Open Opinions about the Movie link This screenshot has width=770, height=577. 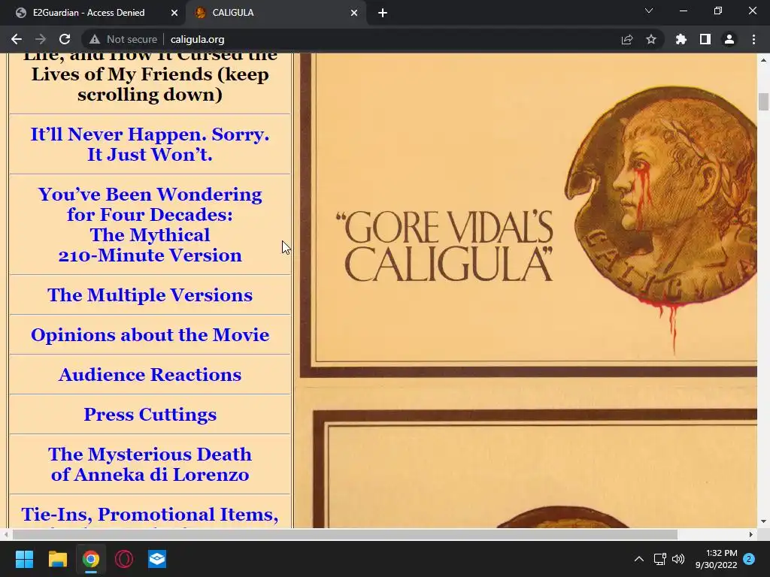pos(150,334)
